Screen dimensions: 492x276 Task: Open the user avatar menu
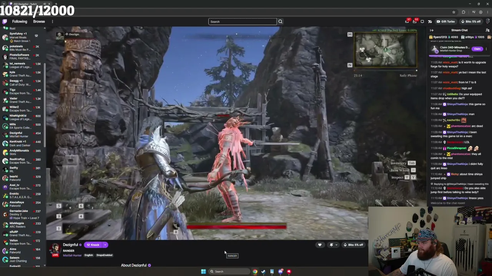(x=488, y=21)
